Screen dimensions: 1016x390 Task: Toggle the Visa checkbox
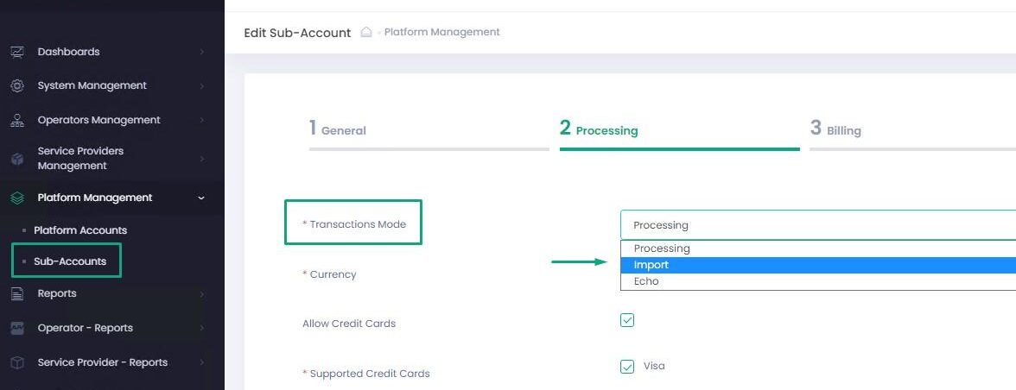tap(627, 367)
